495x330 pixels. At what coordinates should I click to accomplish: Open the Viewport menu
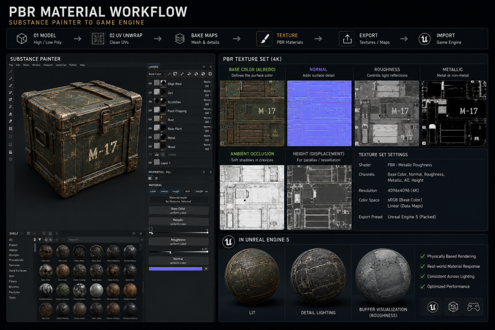coord(48,65)
